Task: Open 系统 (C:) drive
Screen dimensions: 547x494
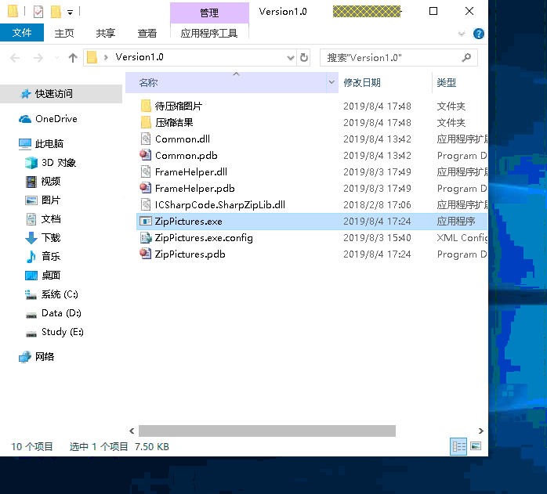Action: click(60, 294)
